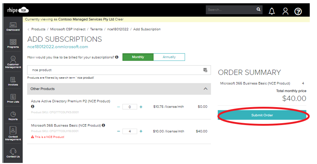Select Annually billing option

tap(169, 57)
